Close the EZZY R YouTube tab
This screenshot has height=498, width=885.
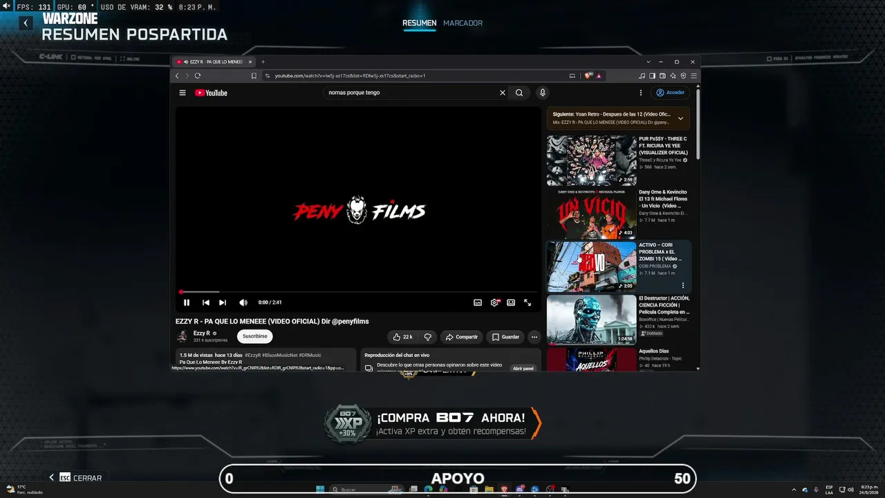tap(250, 62)
